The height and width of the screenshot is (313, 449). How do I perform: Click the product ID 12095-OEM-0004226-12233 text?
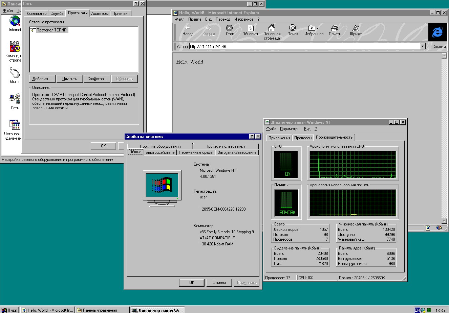pos(222,209)
